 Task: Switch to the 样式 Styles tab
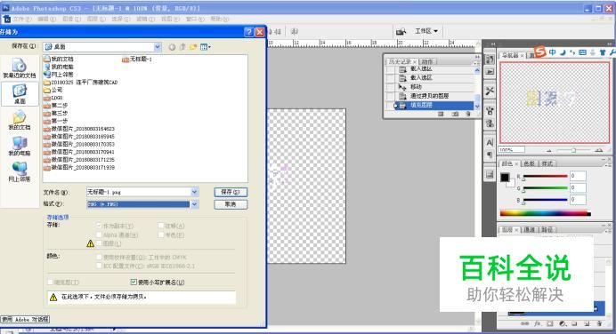[x=547, y=163]
